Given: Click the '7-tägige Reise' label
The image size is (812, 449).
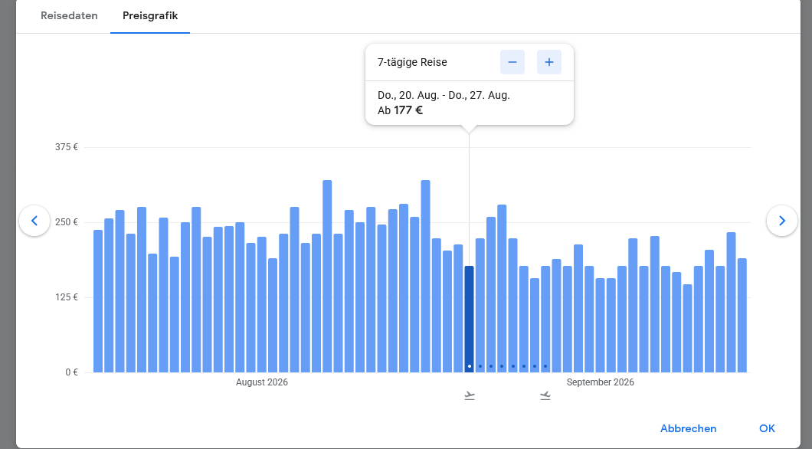Looking at the screenshot, I should [x=412, y=62].
